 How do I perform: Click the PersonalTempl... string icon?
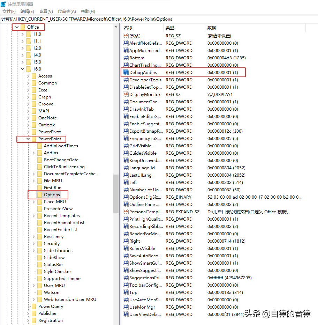click(126, 212)
